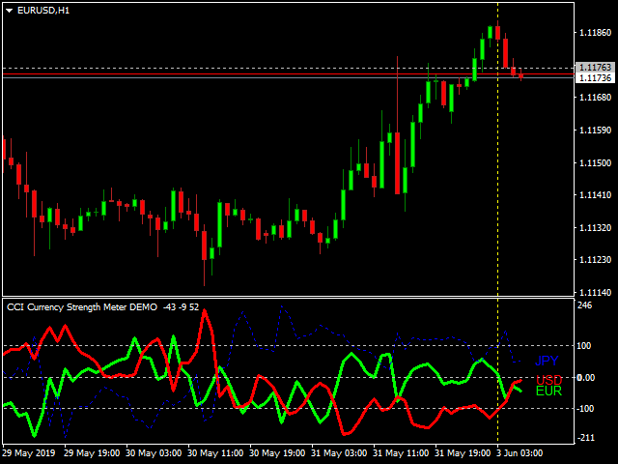Image resolution: width=618 pixels, height=464 pixels.
Task: Click the 100 indicator level label
Action: coord(584,346)
